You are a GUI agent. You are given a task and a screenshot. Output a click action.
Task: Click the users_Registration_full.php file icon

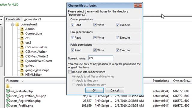8,96
